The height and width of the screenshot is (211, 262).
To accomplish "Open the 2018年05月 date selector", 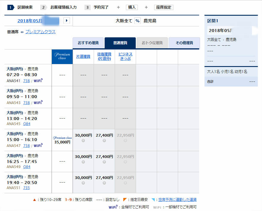I will coord(30,21).
